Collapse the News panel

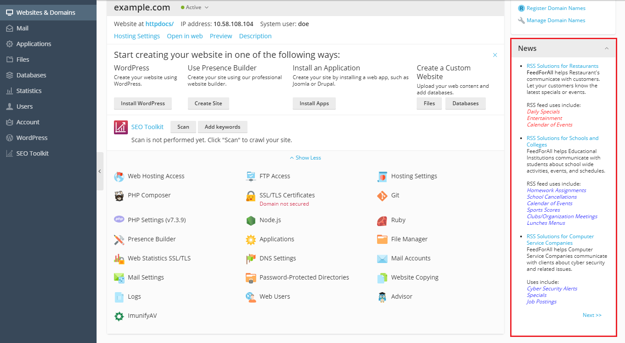[x=607, y=48]
